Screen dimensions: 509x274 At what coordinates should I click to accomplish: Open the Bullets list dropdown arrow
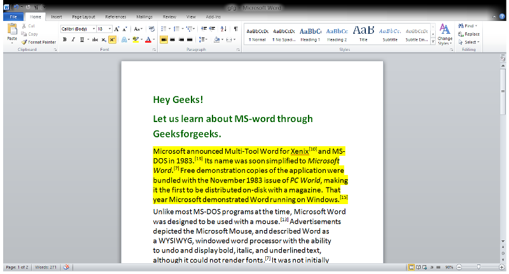pyautogui.click(x=169, y=29)
